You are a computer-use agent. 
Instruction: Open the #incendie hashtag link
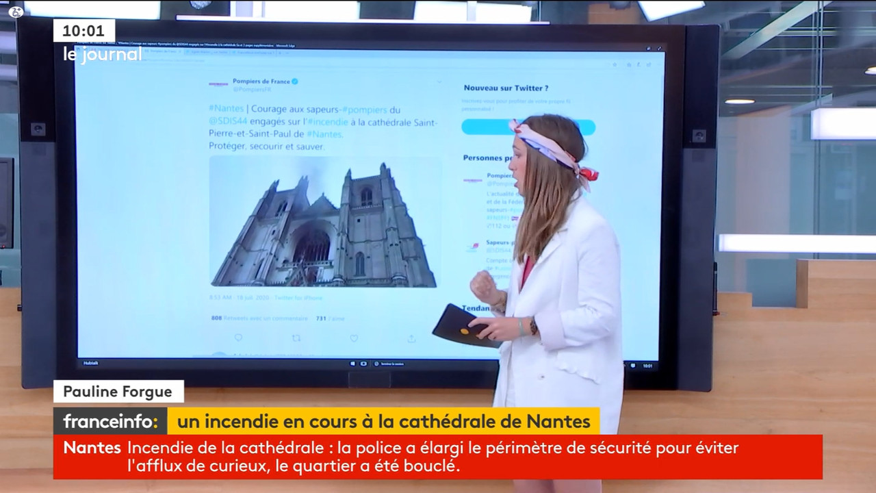(x=326, y=122)
